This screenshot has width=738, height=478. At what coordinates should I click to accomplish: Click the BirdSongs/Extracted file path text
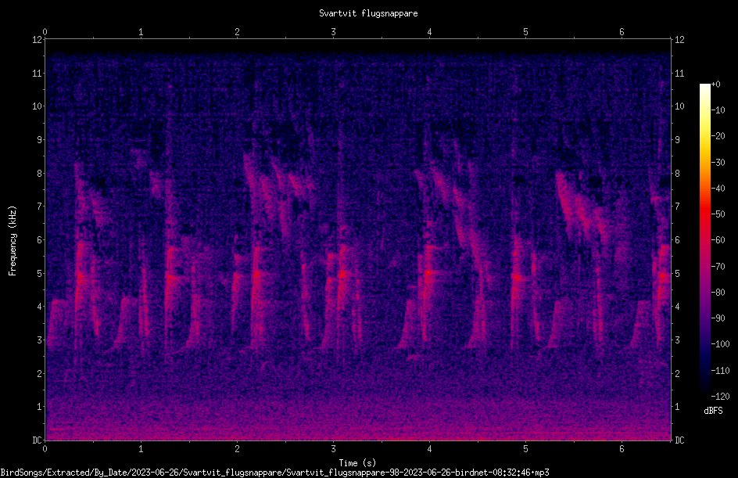click(275, 473)
